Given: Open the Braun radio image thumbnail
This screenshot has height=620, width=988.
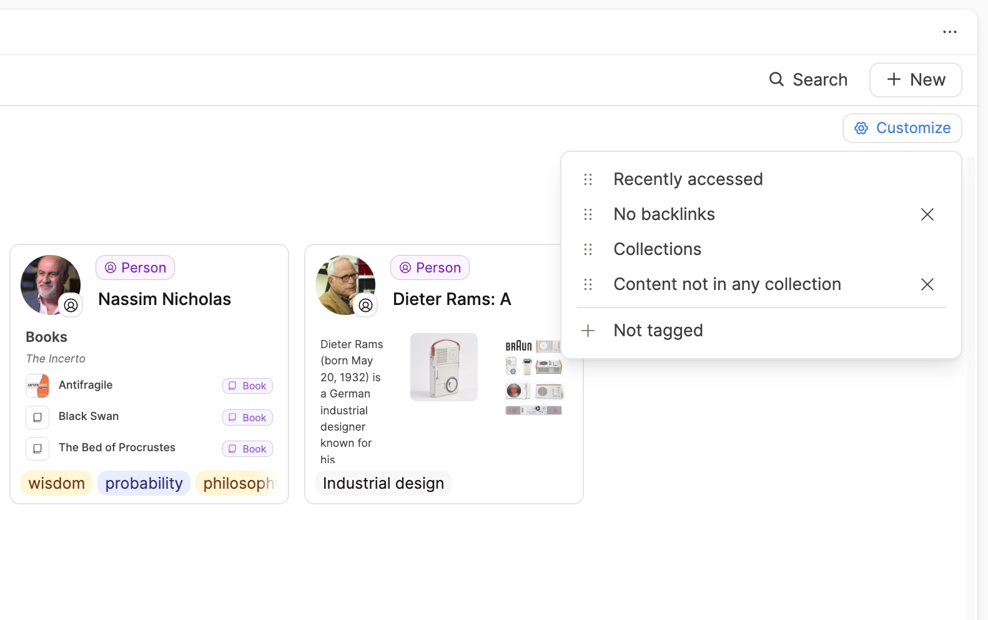Looking at the screenshot, I should pos(444,367).
